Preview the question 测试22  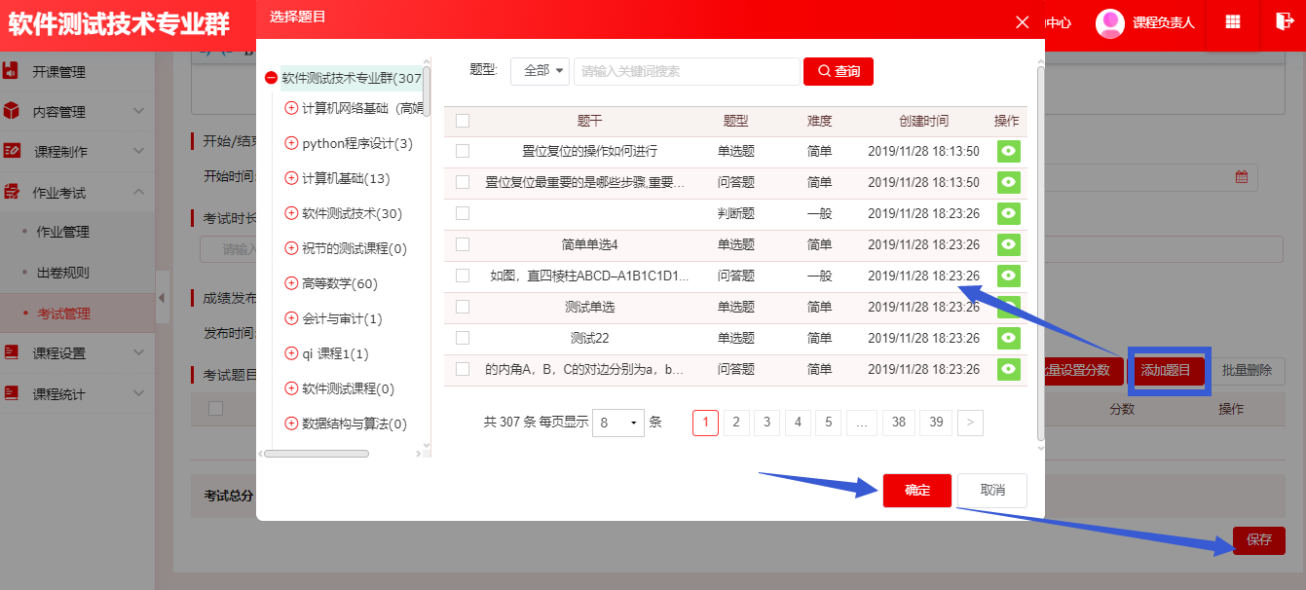[1008, 338]
